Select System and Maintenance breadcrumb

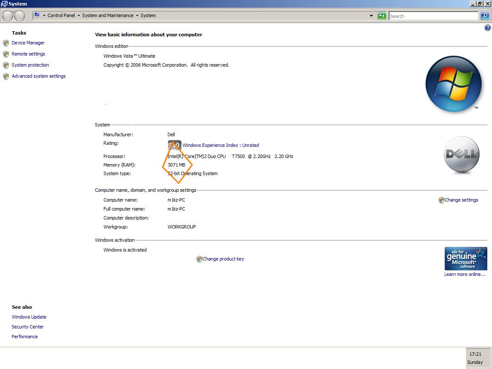pos(108,15)
